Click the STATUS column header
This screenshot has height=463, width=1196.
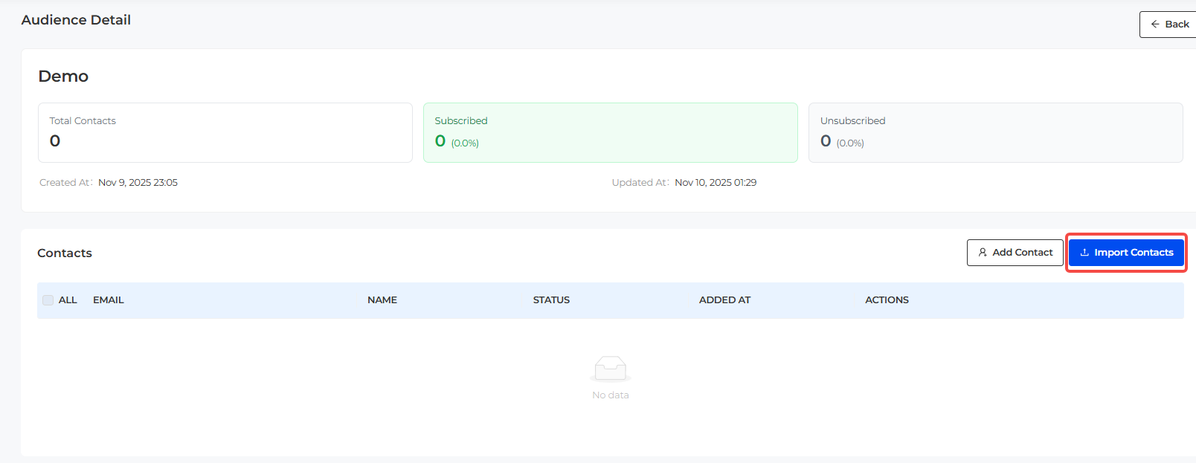point(551,300)
